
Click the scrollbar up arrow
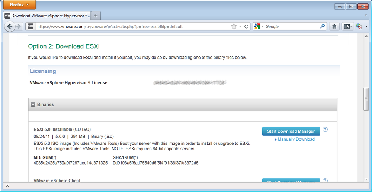366,36
